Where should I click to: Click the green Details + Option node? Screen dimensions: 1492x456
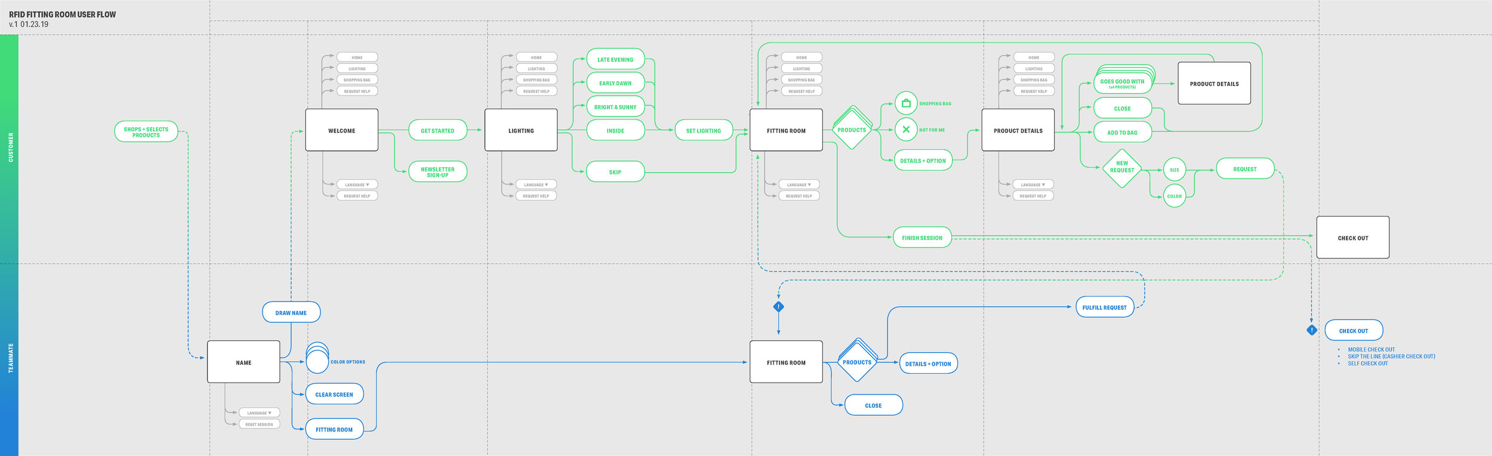click(x=923, y=161)
